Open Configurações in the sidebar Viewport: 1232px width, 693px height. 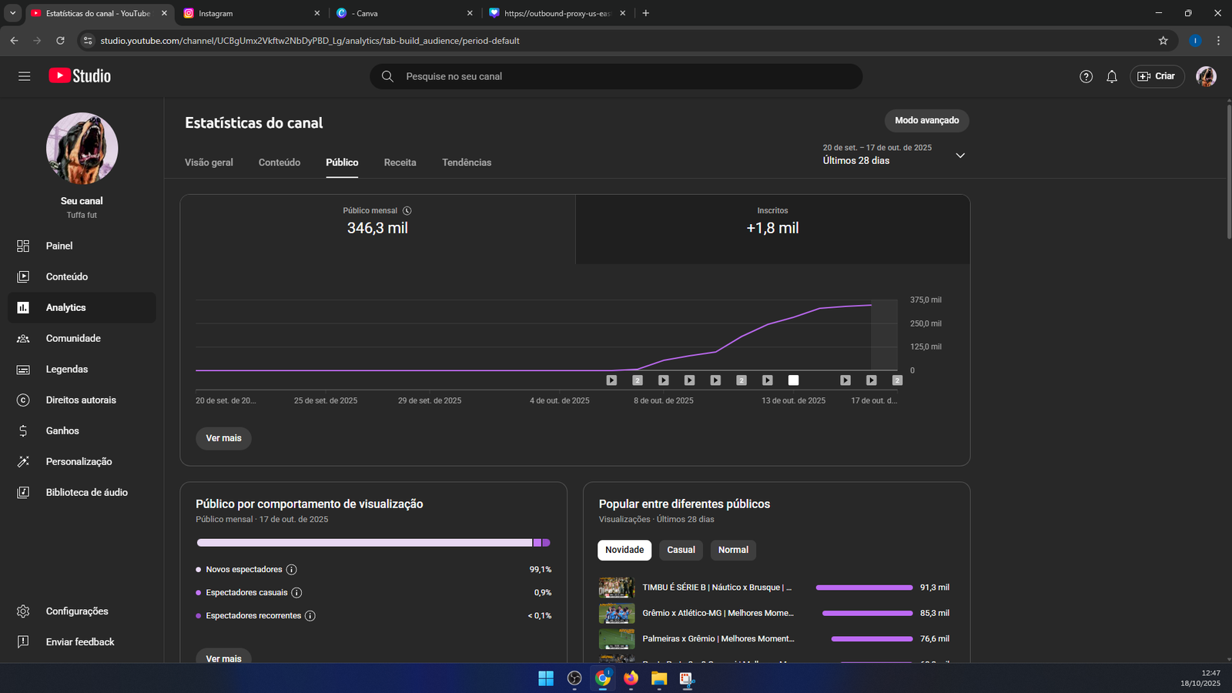pyautogui.click(x=77, y=611)
